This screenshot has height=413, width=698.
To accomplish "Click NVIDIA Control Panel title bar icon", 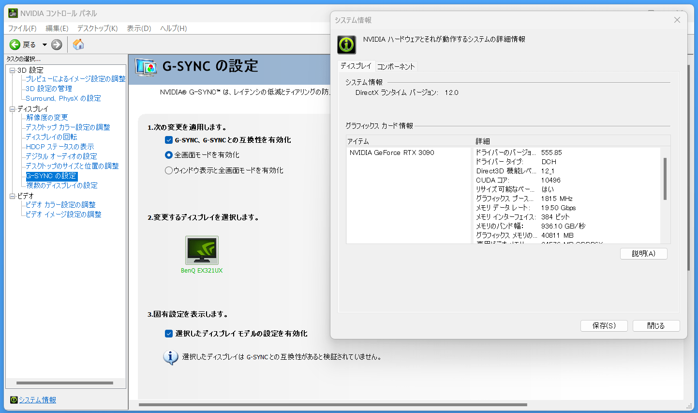I will (x=14, y=13).
